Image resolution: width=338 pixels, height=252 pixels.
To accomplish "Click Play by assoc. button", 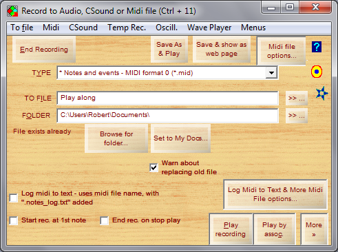I will pos(274,229).
